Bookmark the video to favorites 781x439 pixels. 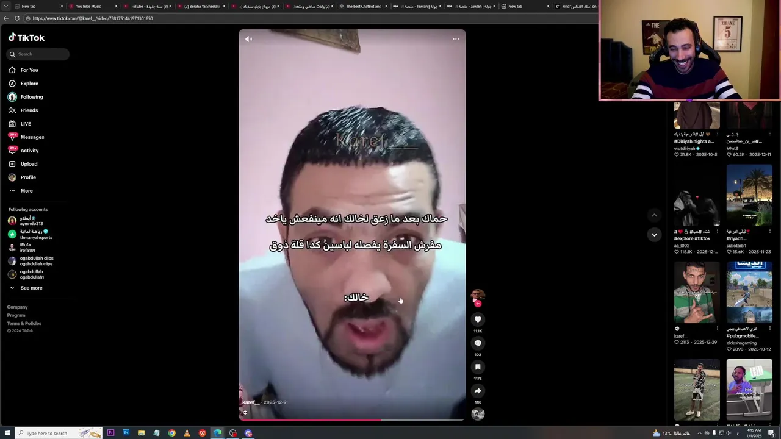(x=478, y=367)
